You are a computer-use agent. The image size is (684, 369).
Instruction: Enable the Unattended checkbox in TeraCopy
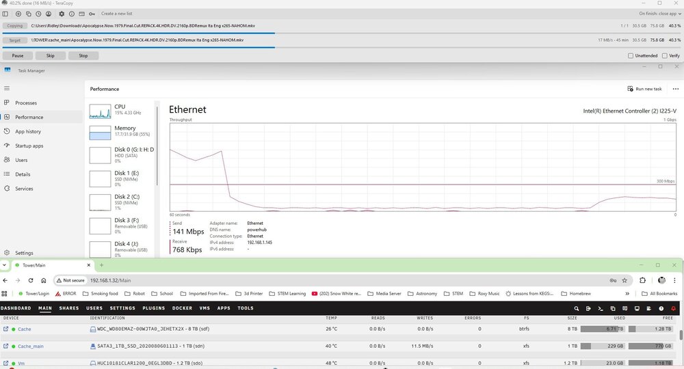631,56
